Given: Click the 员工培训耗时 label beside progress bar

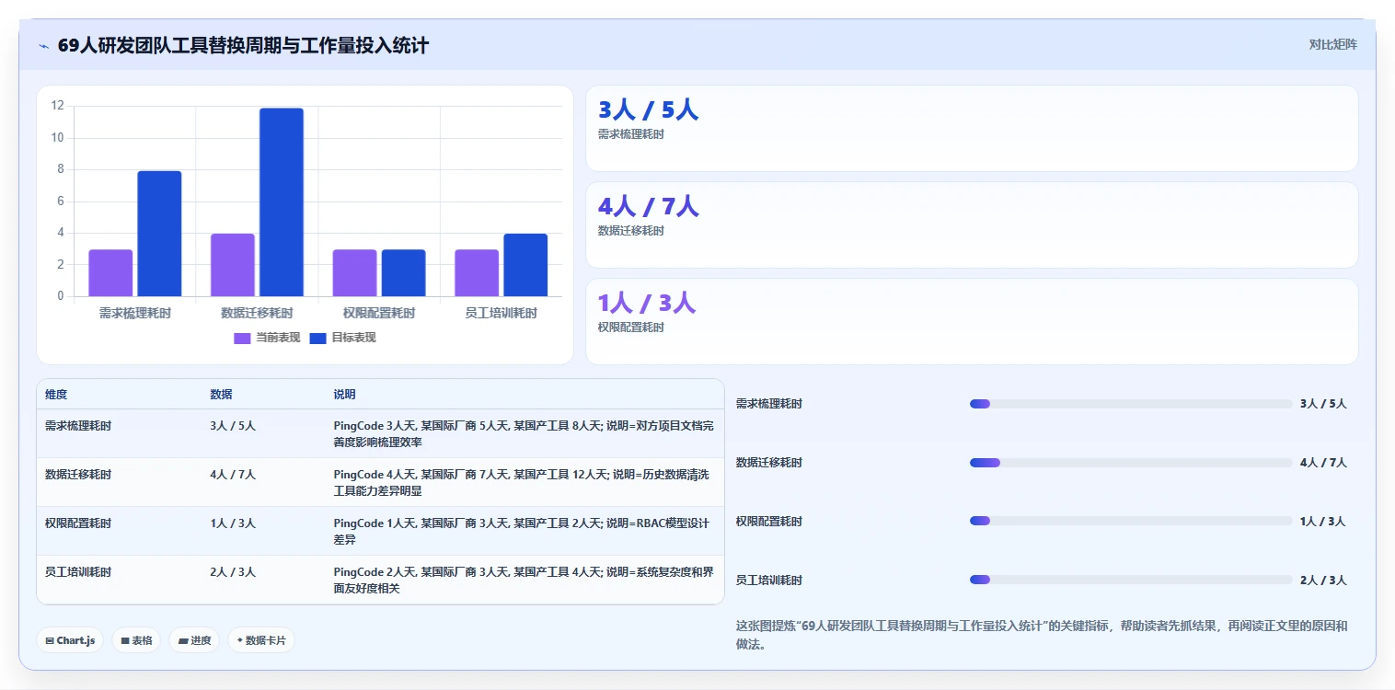Looking at the screenshot, I should pos(769,581).
